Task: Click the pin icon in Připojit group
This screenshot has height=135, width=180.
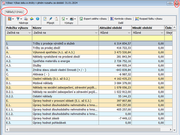Action: point(51,19)
